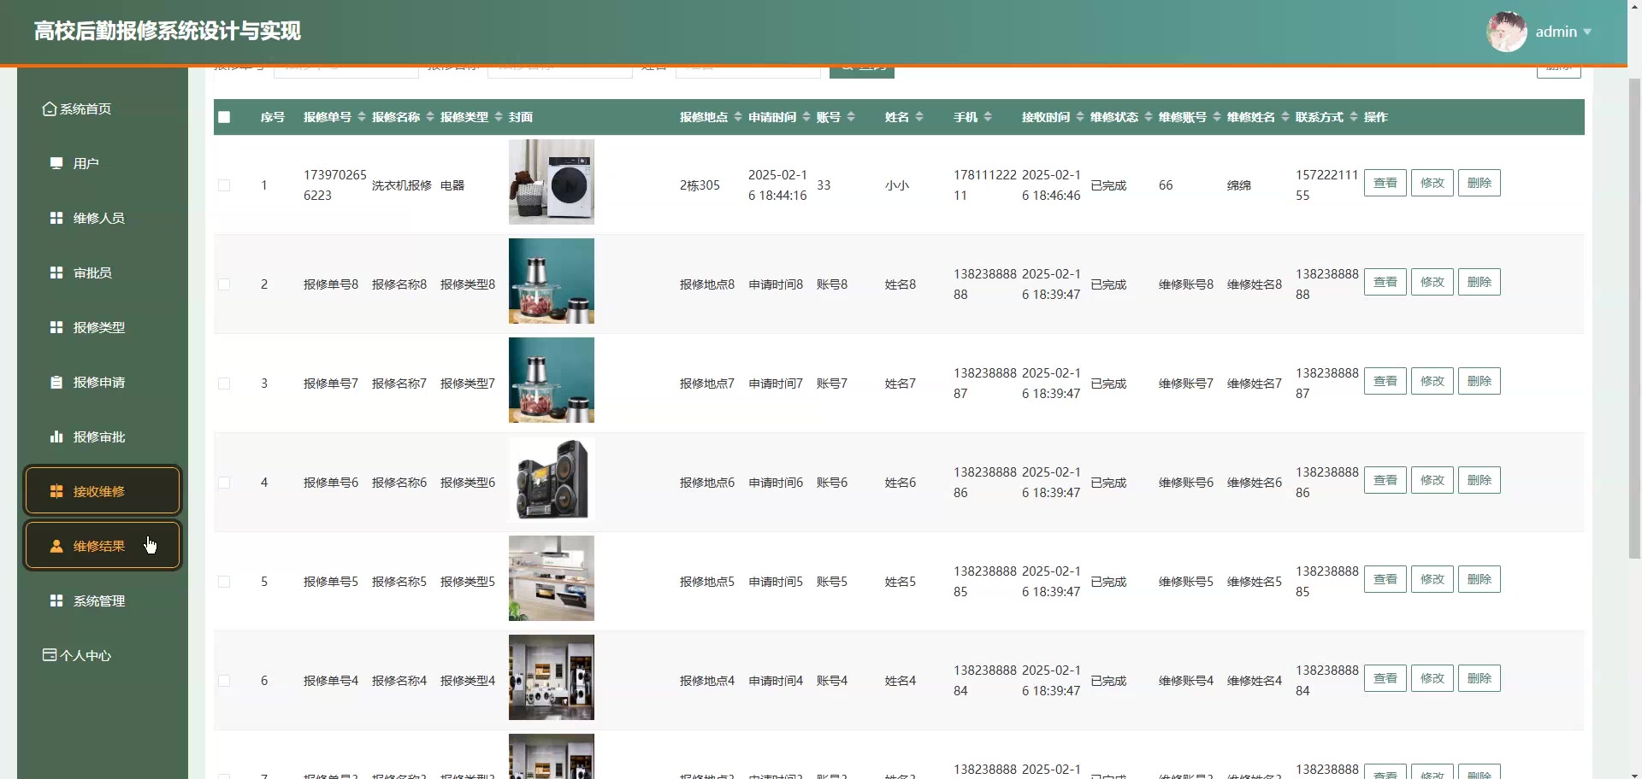Open 个人中心 menu in sidebar

pyautogui.click(x=103, y=655)
